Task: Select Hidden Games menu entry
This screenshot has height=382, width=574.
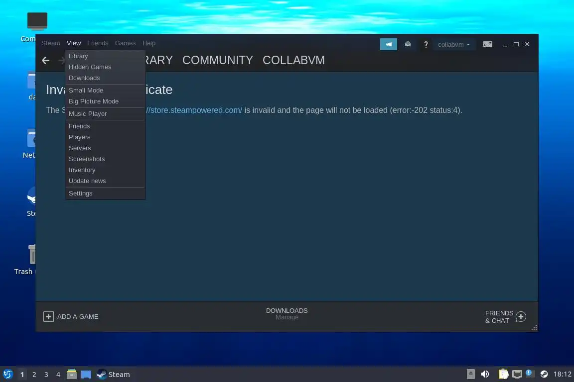Action: [105, 67]
